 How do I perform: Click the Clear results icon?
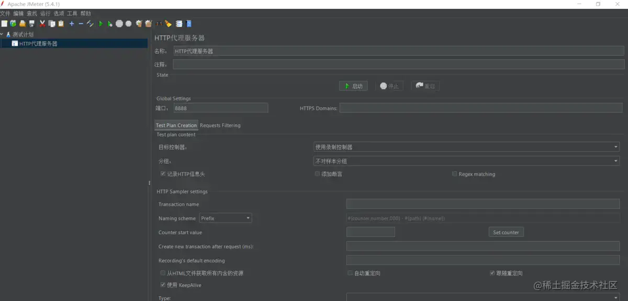click(139, 24)
